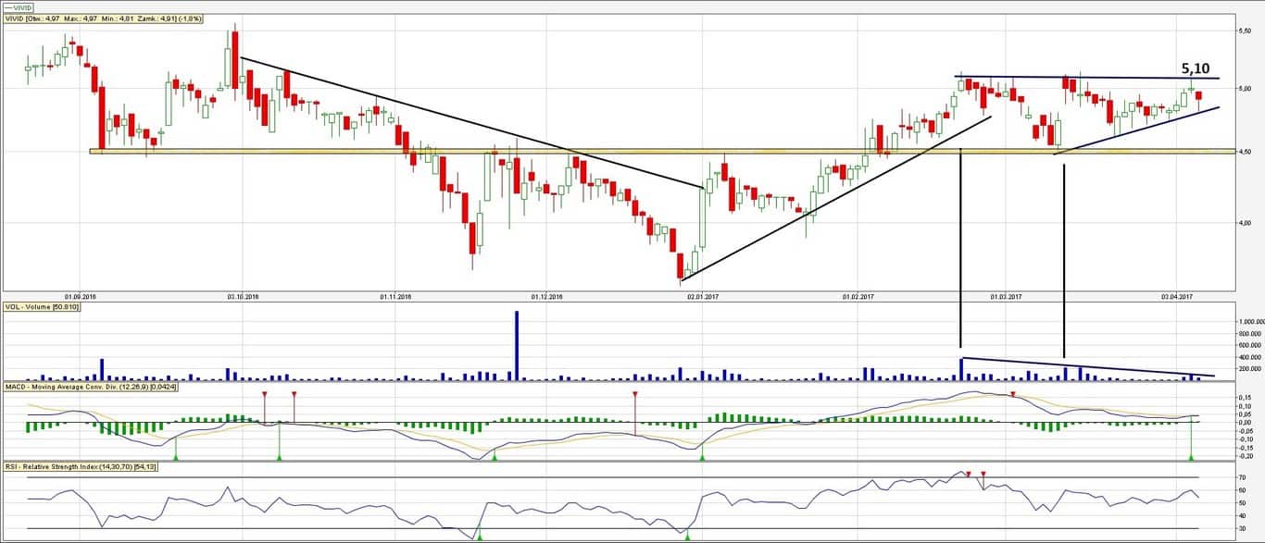Viewport: 1265px width, 543px height.
Task: Select the rightmost green RSI triangle marker
Action: pyautogui.click(x=686, y=537)
